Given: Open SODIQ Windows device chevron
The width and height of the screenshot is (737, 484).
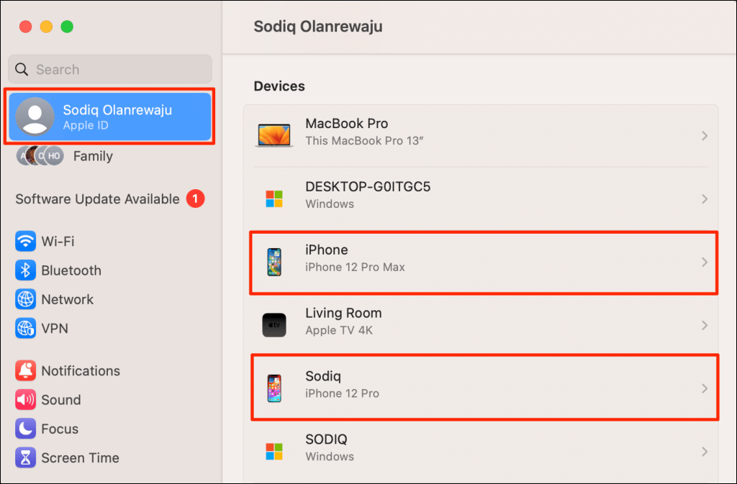Looking at the screenshot, I should point(704,452).
